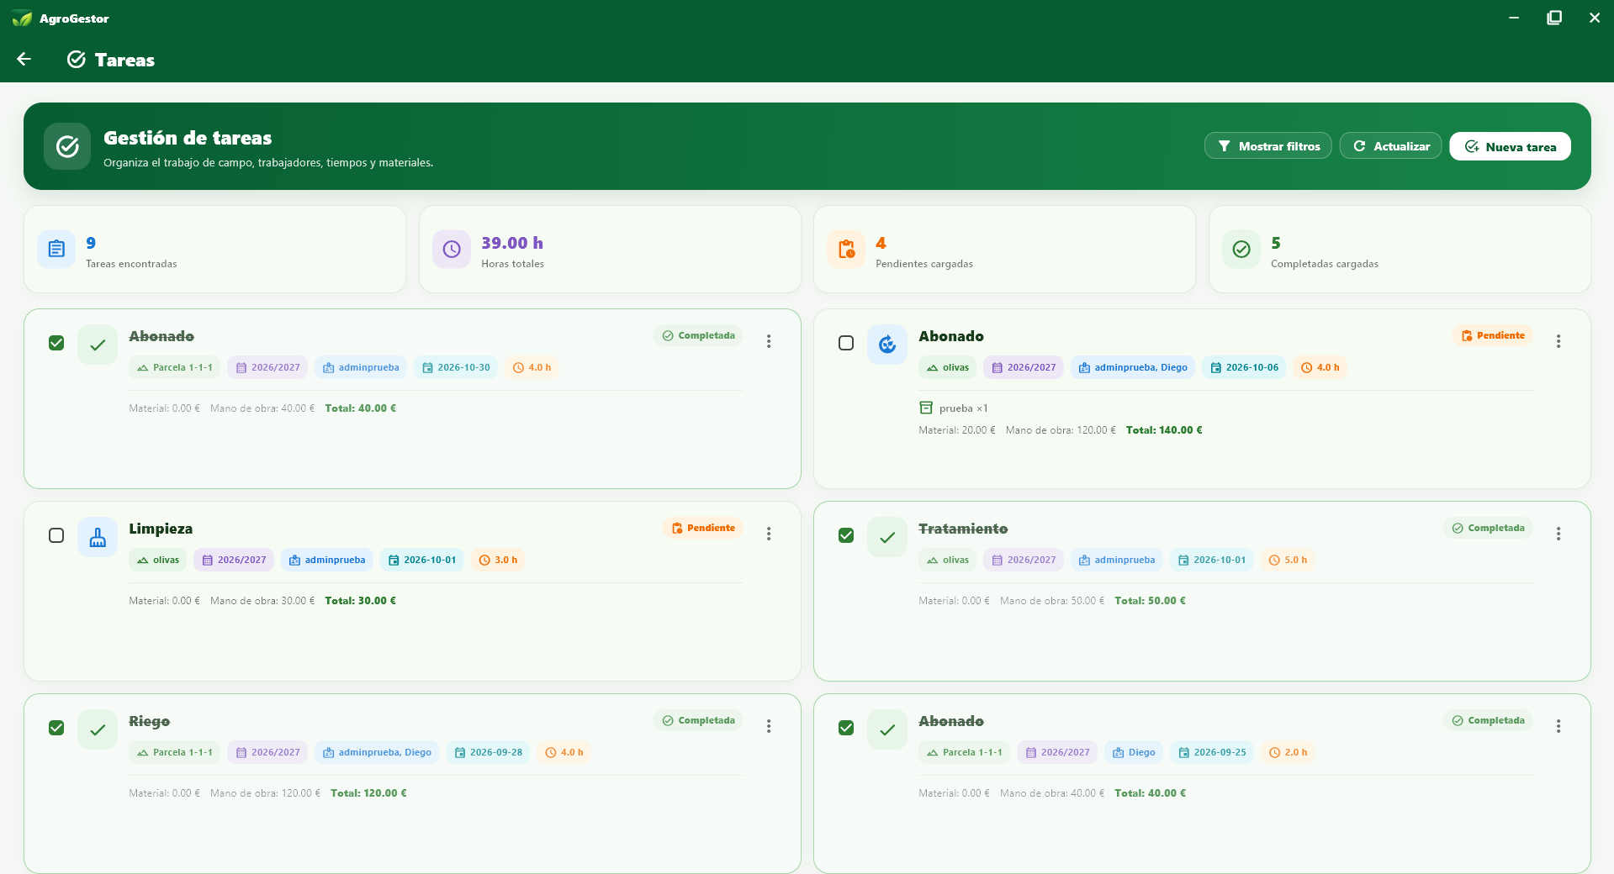
Task: Click the Tareas encontradas clipboard icon
Action: (56, 249)
